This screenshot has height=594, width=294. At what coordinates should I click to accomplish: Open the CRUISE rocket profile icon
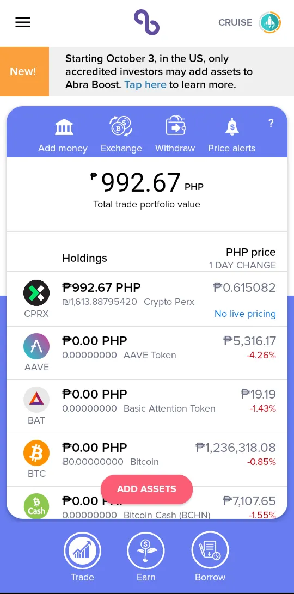pyautogui.click(x=269, y=22)
